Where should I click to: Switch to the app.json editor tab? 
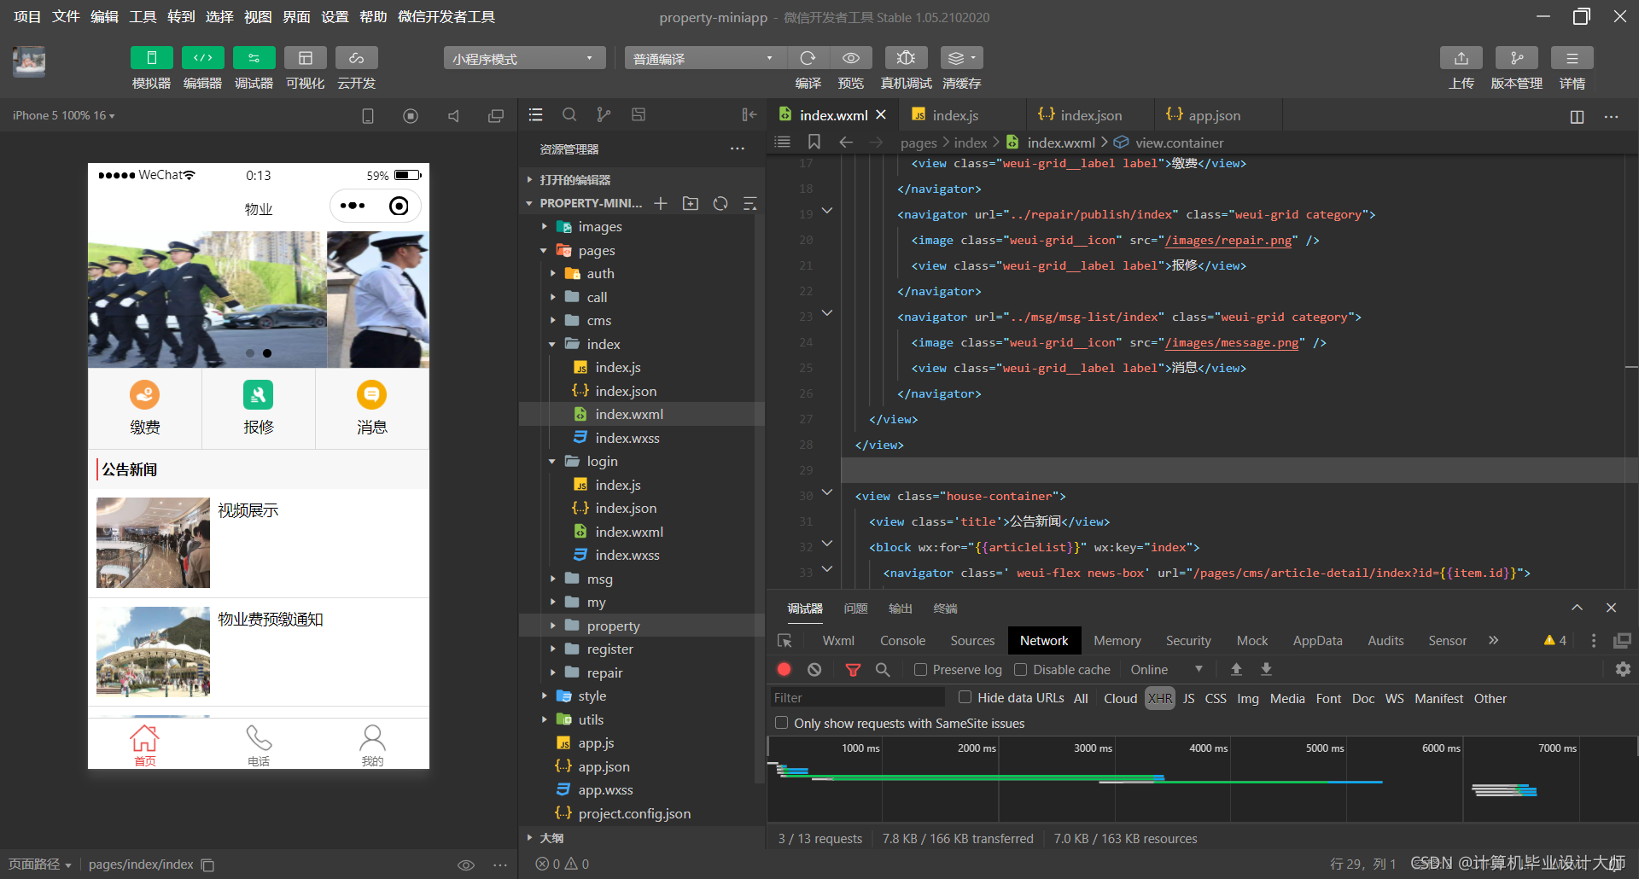point(1214,115)
